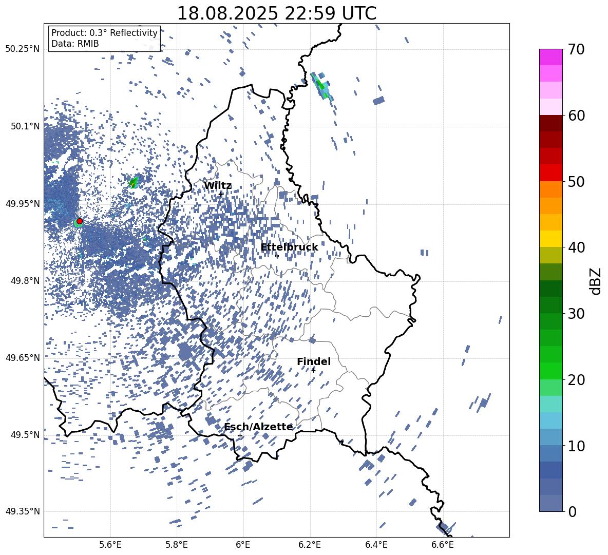Click the 49.35°N latitude label

23,511
